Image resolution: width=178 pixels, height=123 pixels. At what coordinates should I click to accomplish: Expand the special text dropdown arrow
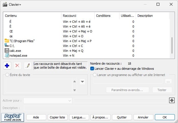click(82, 82)
